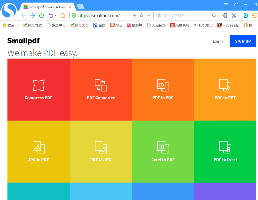
Task: Bookmark page with the star icon
Action: click(x=142, y=16)
